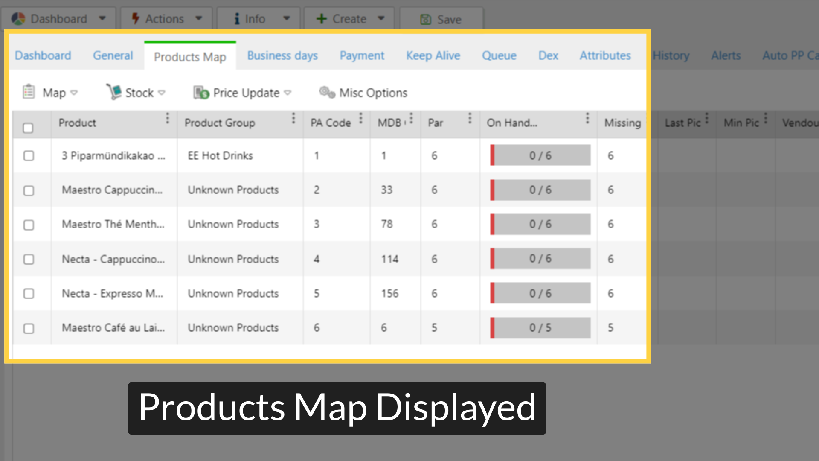Open the Keep Alive tab
Viewport: 819px width, 461px height.
(433, 55)
